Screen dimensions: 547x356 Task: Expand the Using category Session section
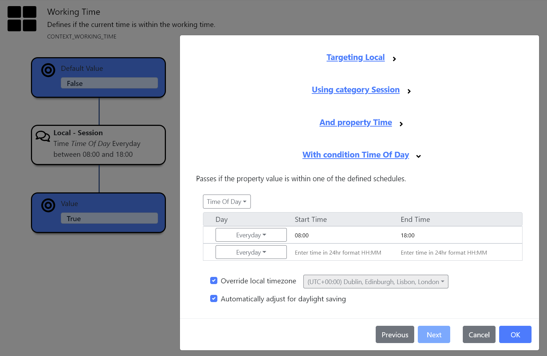[x=409, y=91]
